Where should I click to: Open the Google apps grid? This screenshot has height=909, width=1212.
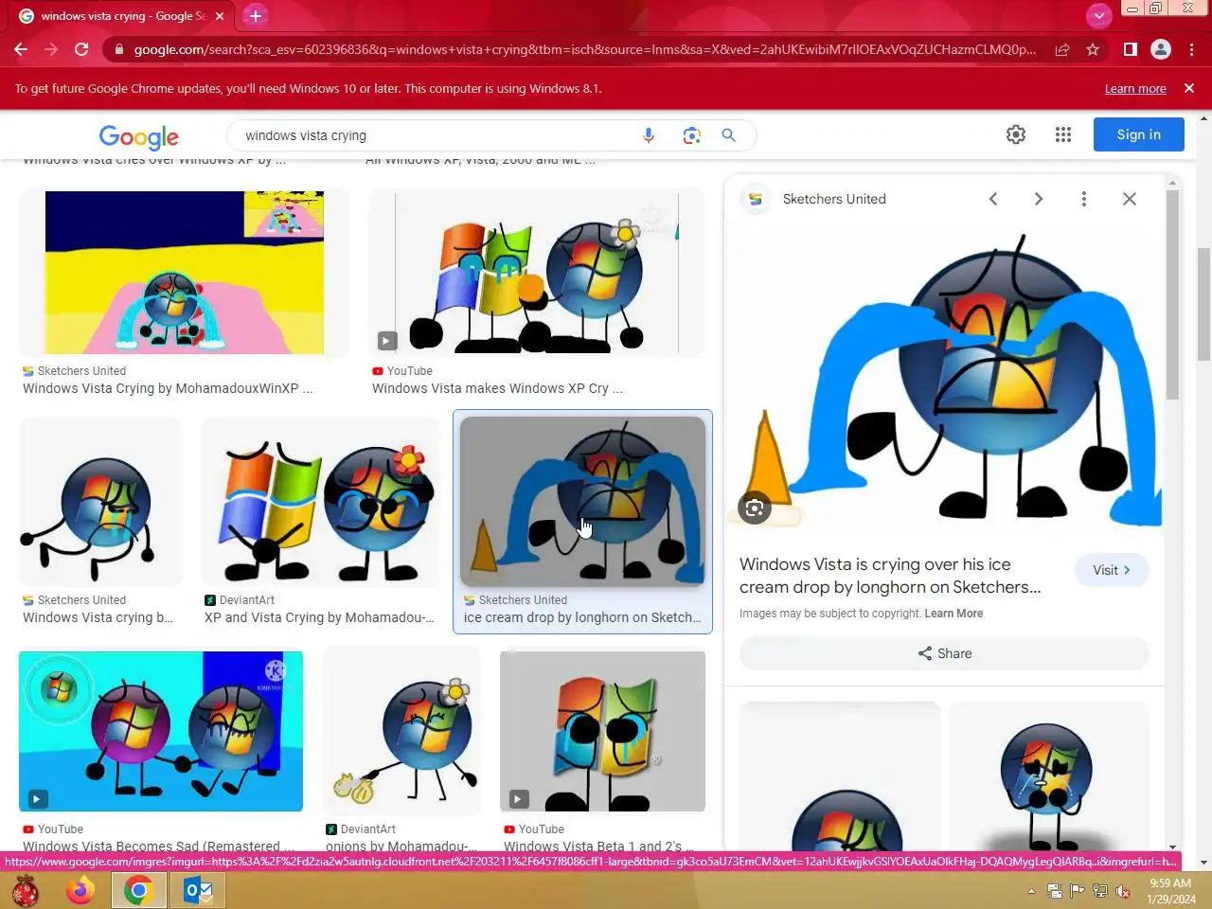pyautogui.click(x=1063, y=134)
